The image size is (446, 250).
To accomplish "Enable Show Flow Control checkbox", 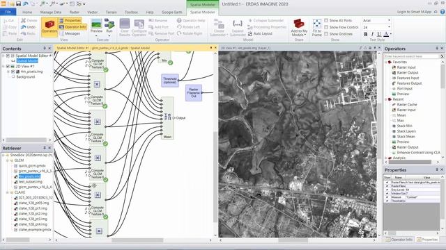I will [326, 27].
